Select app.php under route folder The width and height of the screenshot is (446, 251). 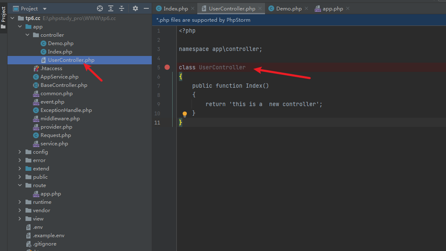click(51, 194)
